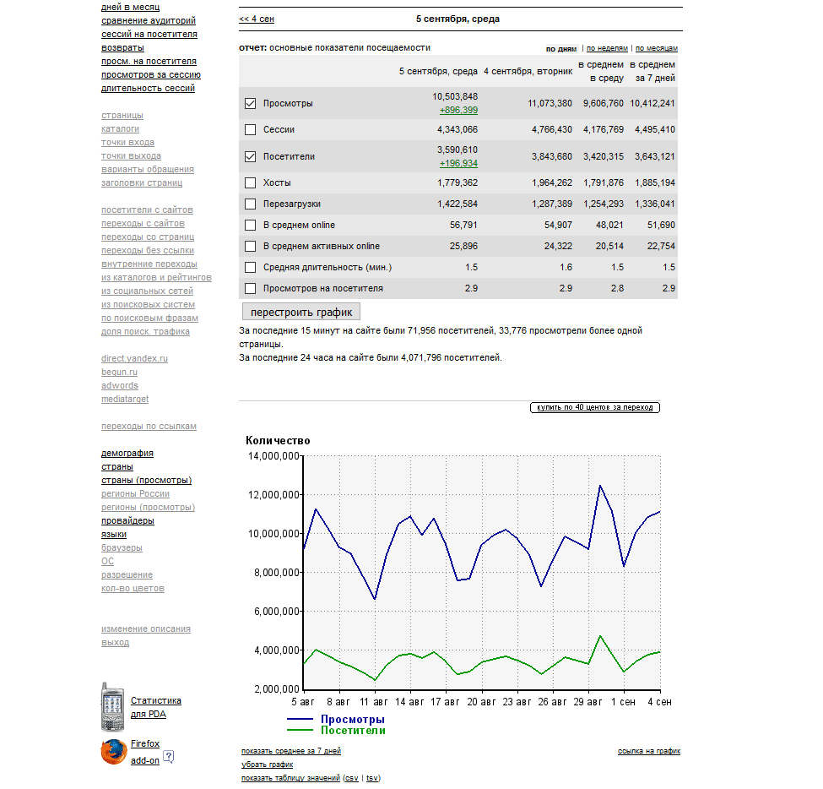Screen dimensions: 823x789
Task: Check the Перезагрузки checkbox
Action: click(x=250, y=204)
